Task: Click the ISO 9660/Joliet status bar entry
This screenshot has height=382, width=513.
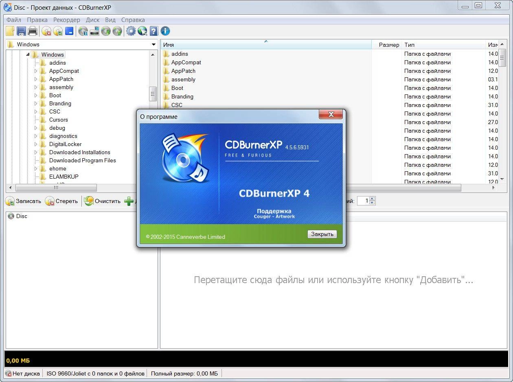Action: [95, 373]
